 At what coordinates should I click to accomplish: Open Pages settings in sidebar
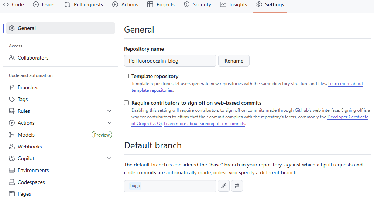pyautogui.click(x=24, y=194)
